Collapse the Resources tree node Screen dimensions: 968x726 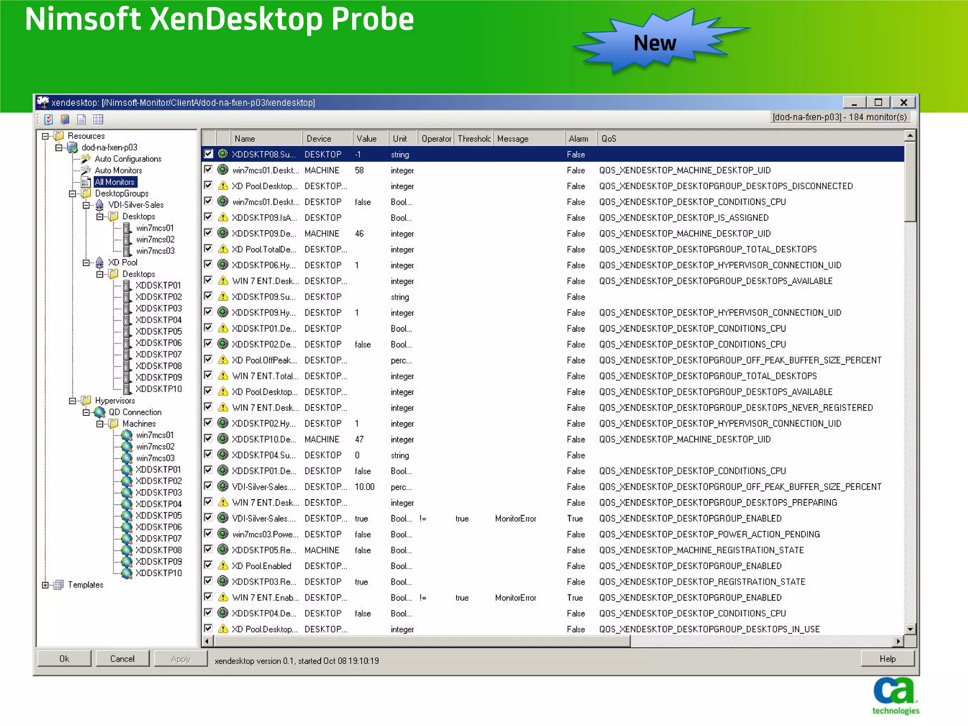pos(45,136)
